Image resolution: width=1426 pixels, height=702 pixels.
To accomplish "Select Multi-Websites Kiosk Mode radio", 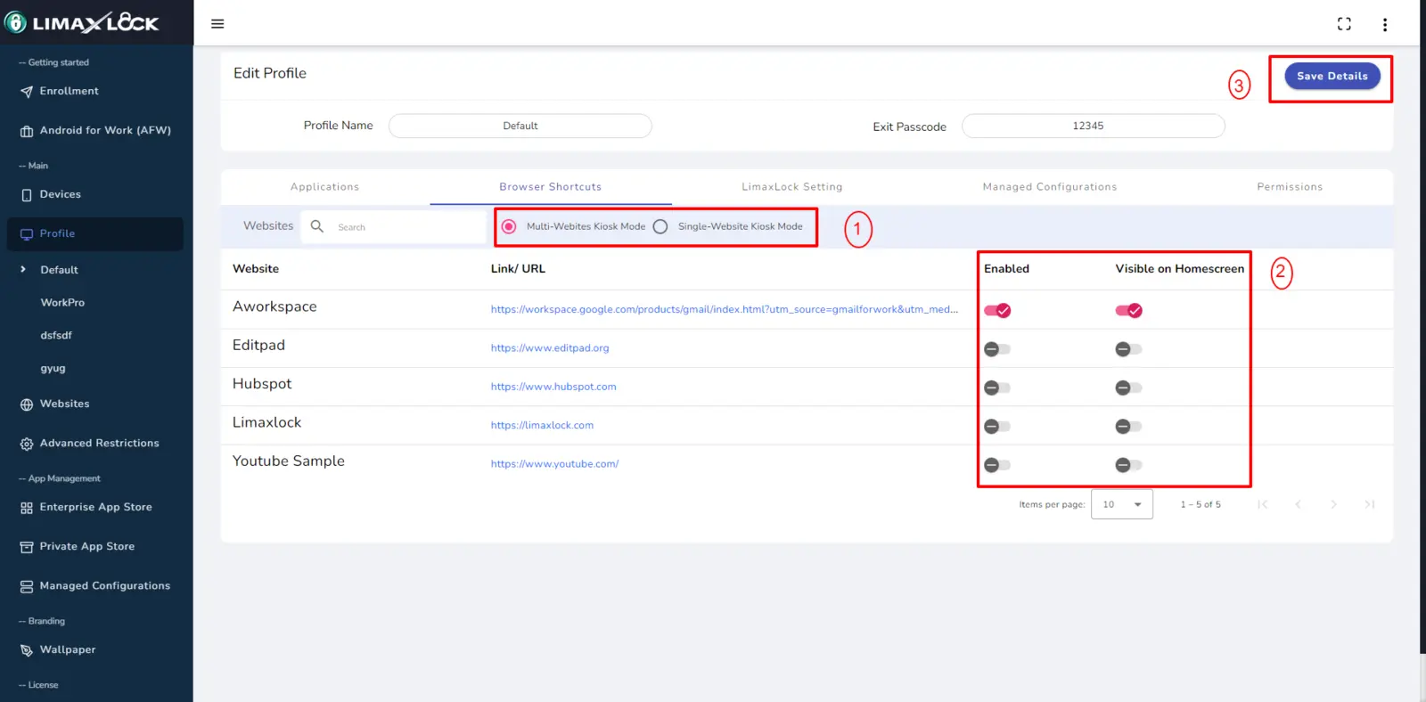I will point(509,226).
